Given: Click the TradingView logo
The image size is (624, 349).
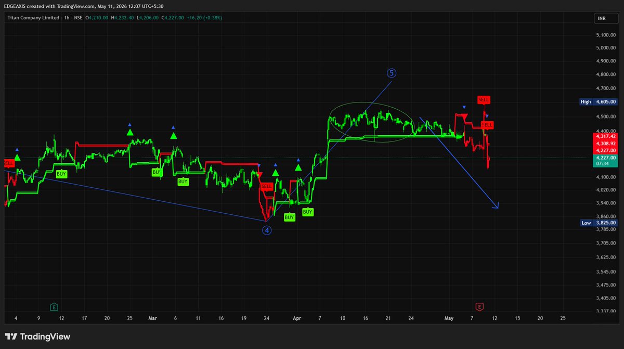Looking at the screenshot, I should [x=37, y=337].
